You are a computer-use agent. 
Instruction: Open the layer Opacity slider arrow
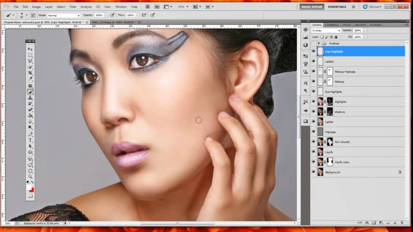pyautogui.click(x=364, y=30)
